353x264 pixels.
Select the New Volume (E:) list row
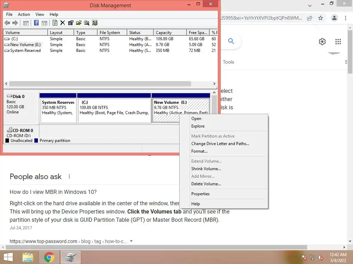pos(110,45)
